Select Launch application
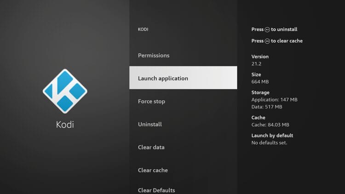Screen dimensions: 345x194 (x=183, y=78)
